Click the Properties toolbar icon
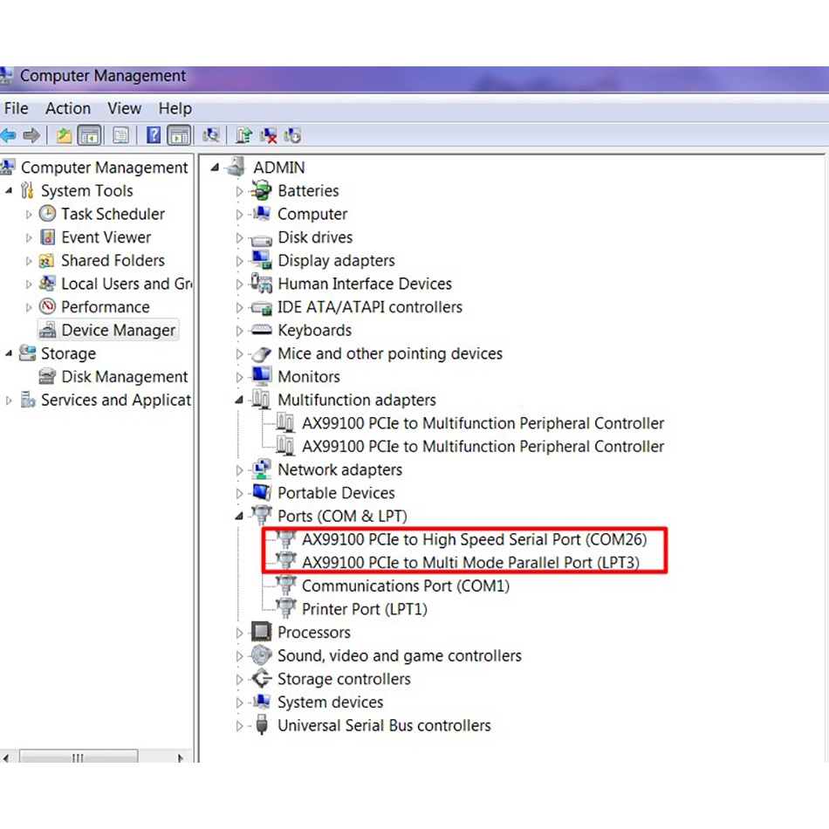This screenshot has width=829, height=829. pos(120,135)
